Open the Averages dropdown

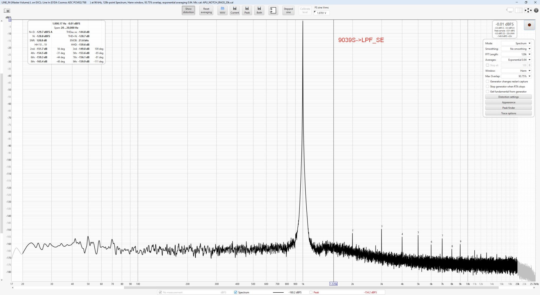[x=516, y=60]
